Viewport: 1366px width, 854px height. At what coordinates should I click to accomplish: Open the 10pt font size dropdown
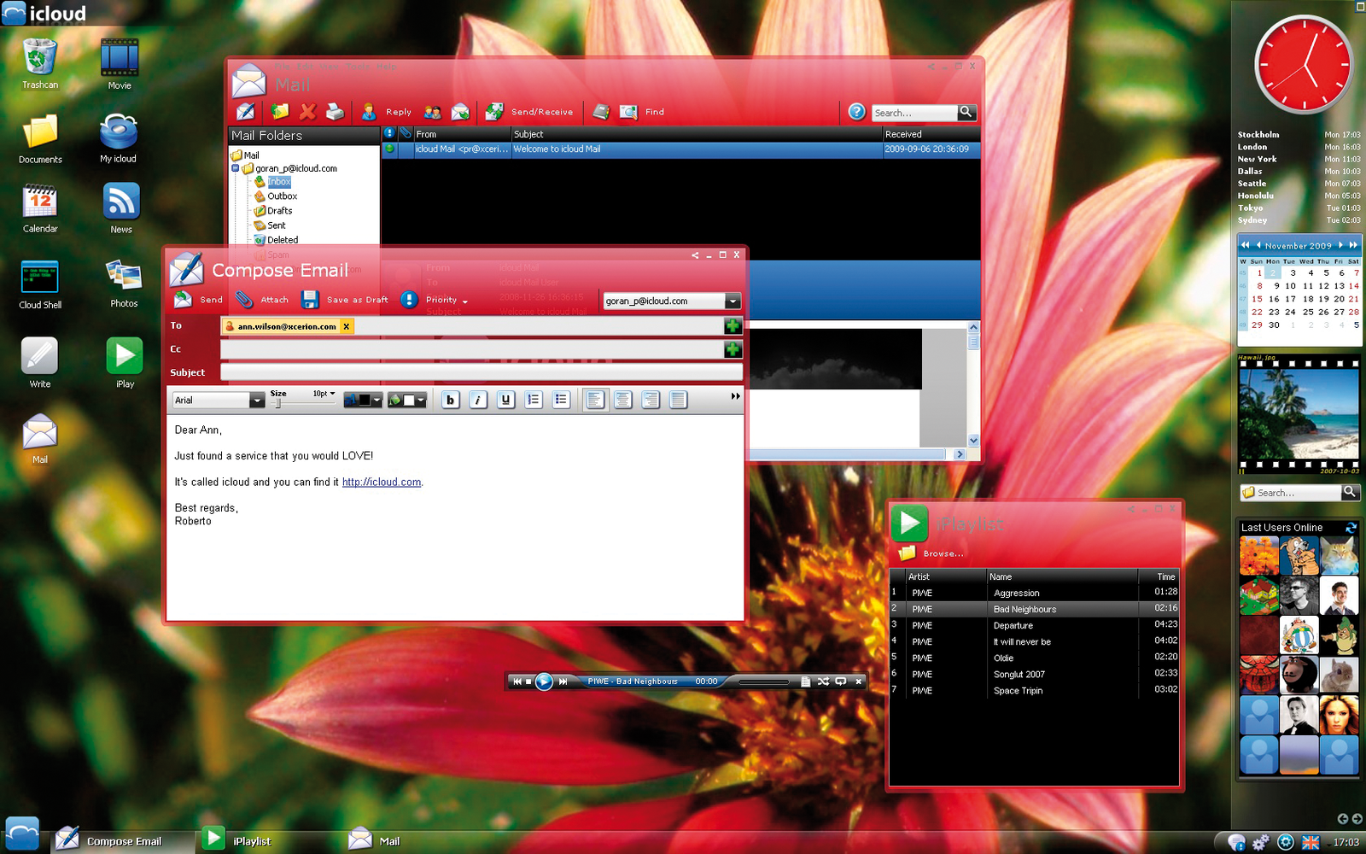324,394
